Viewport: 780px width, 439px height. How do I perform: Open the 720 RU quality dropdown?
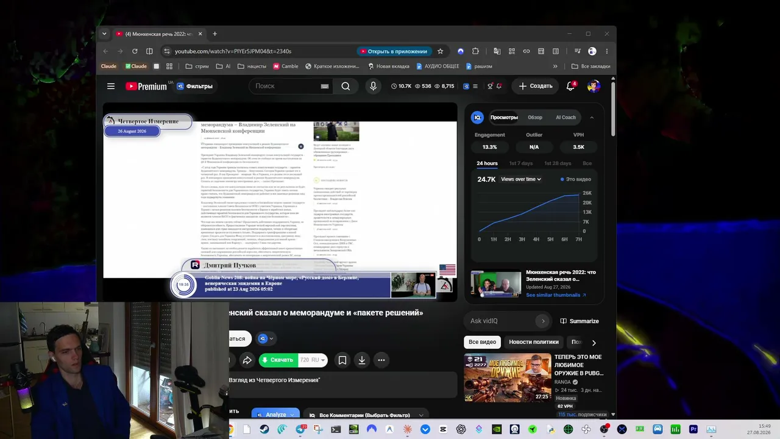pos(313,360)
